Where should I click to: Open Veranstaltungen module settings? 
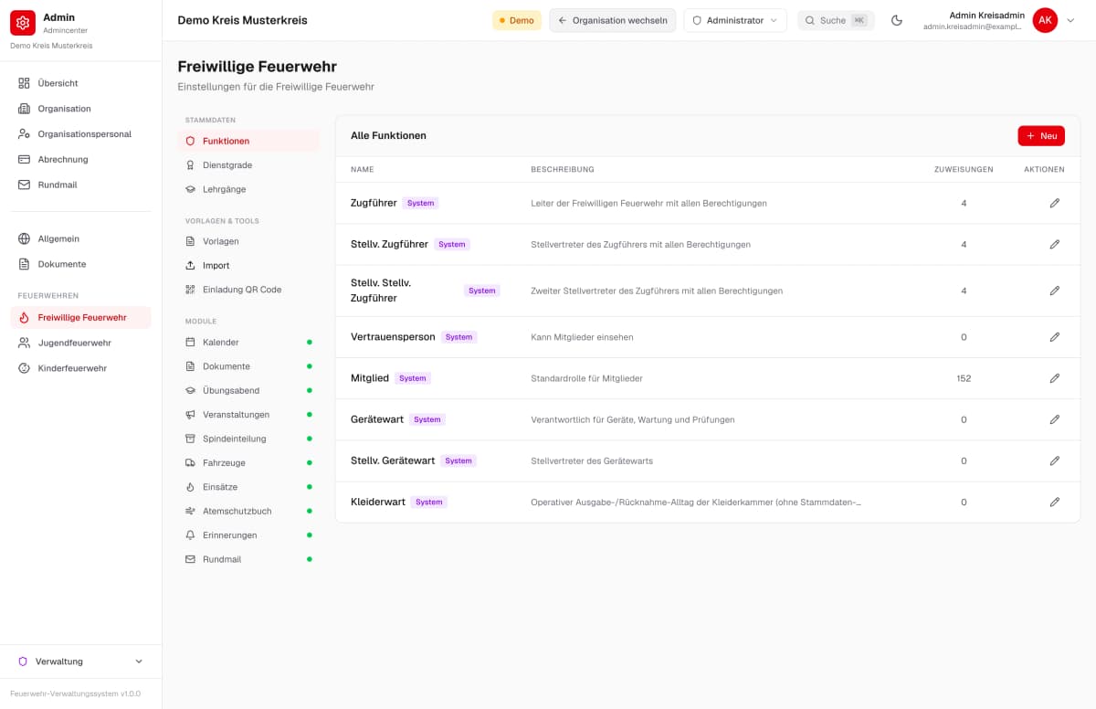pyautogui.click(x=248, y=415)
